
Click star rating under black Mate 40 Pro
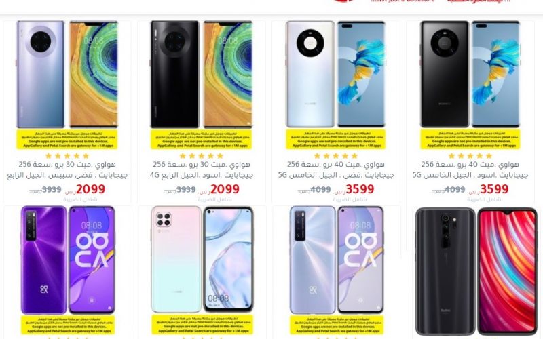tap(470, 156)
